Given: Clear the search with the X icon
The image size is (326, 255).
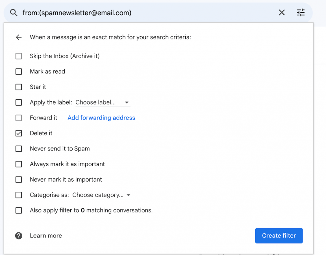Looking at the screenshot, I should click(282, 13).
